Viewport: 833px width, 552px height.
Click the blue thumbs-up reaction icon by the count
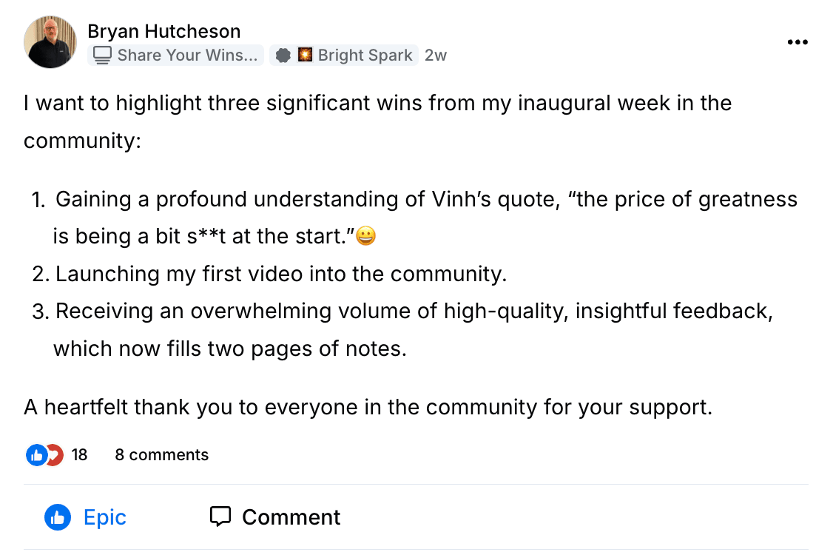[36, 454]
